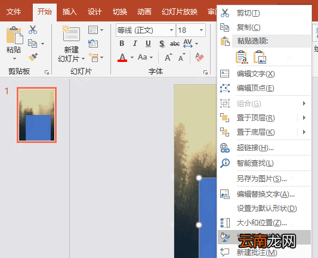
Task: Open the 新建幻灯片 dropdown arrow
Action: click(x=83, y=59)
